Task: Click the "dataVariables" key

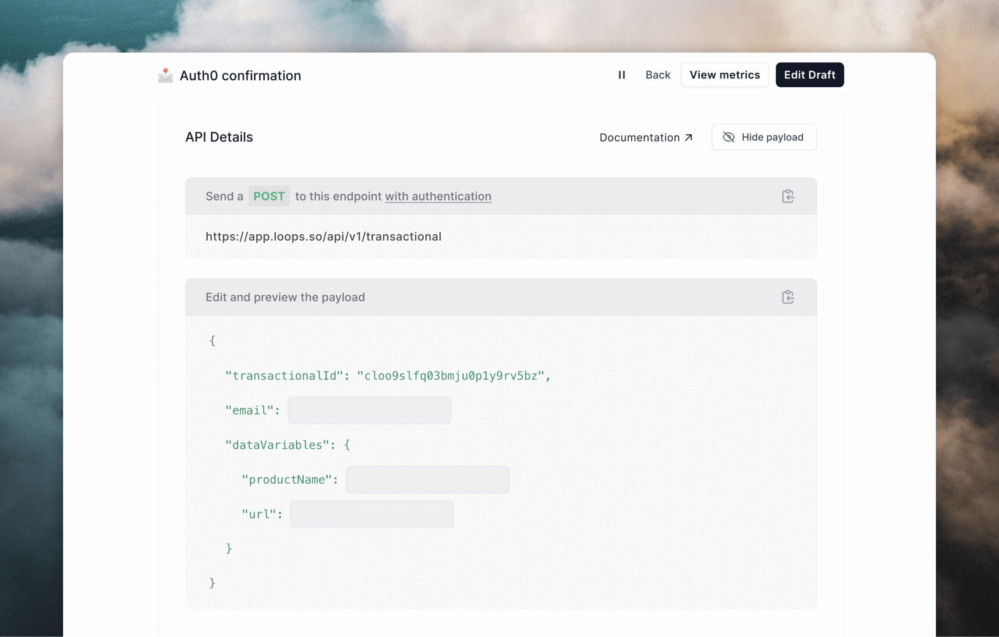Action: [x=277, y=445]
